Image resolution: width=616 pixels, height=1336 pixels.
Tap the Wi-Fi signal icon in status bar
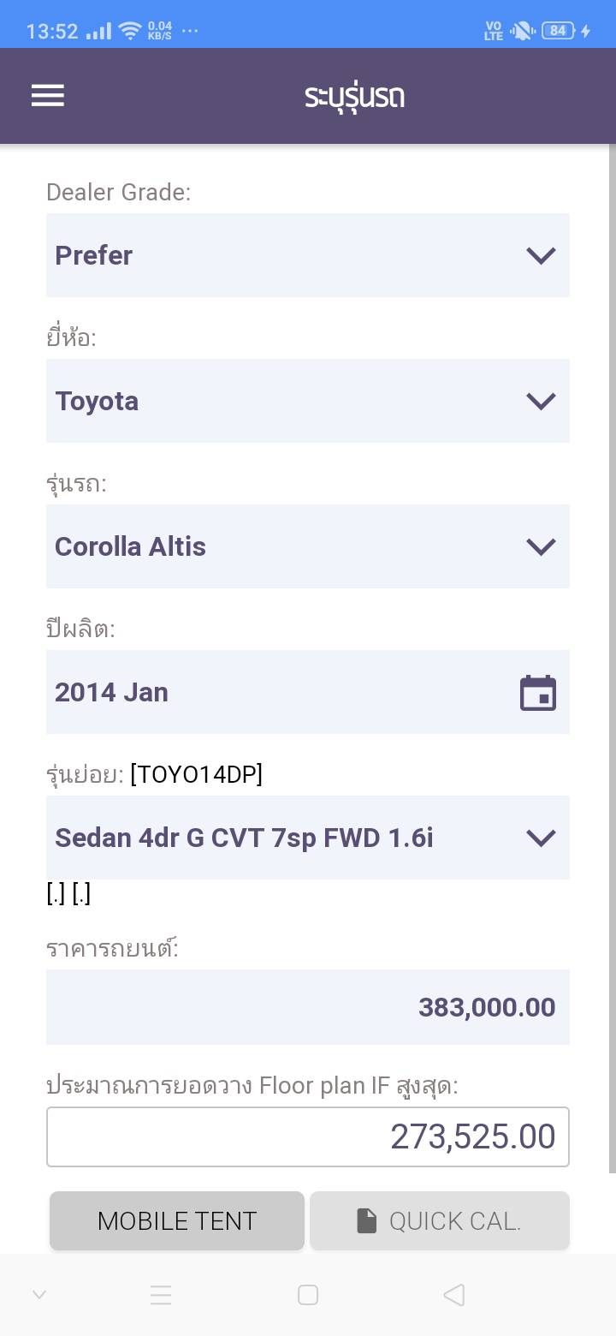(130, 31)
